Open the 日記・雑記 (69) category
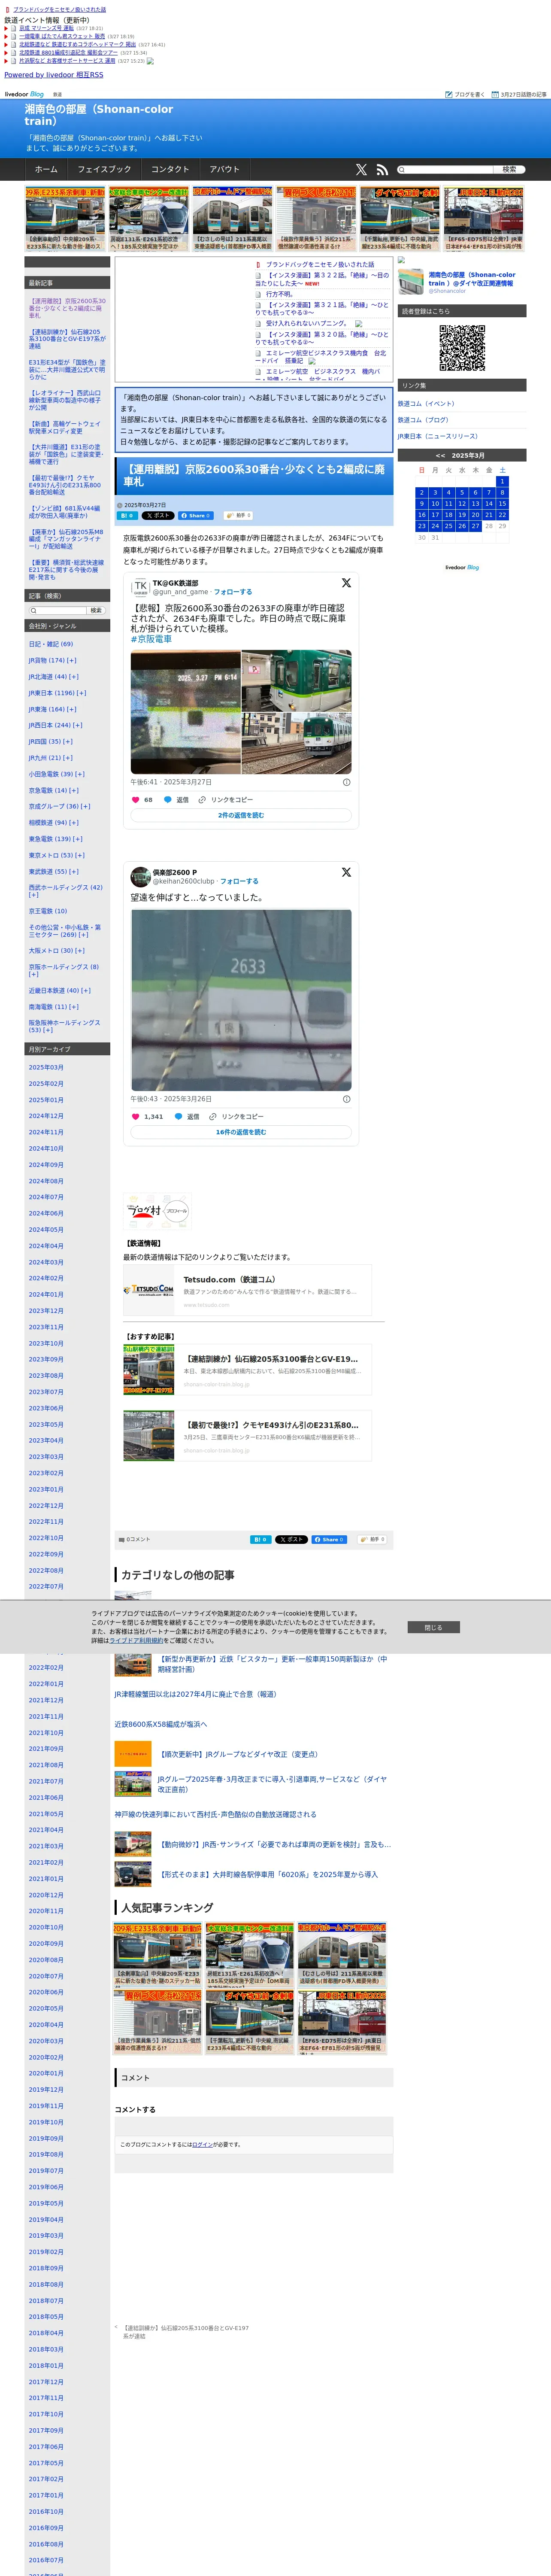This screenshot has height=2576, width=551. click(51, 644)
